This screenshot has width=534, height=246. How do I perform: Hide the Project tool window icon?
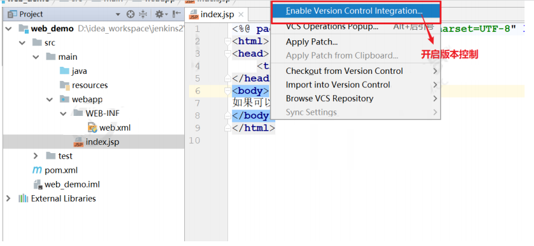177,14
